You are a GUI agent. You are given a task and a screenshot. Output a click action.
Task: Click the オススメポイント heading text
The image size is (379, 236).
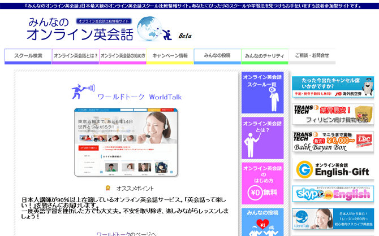(x=135, y=189)
